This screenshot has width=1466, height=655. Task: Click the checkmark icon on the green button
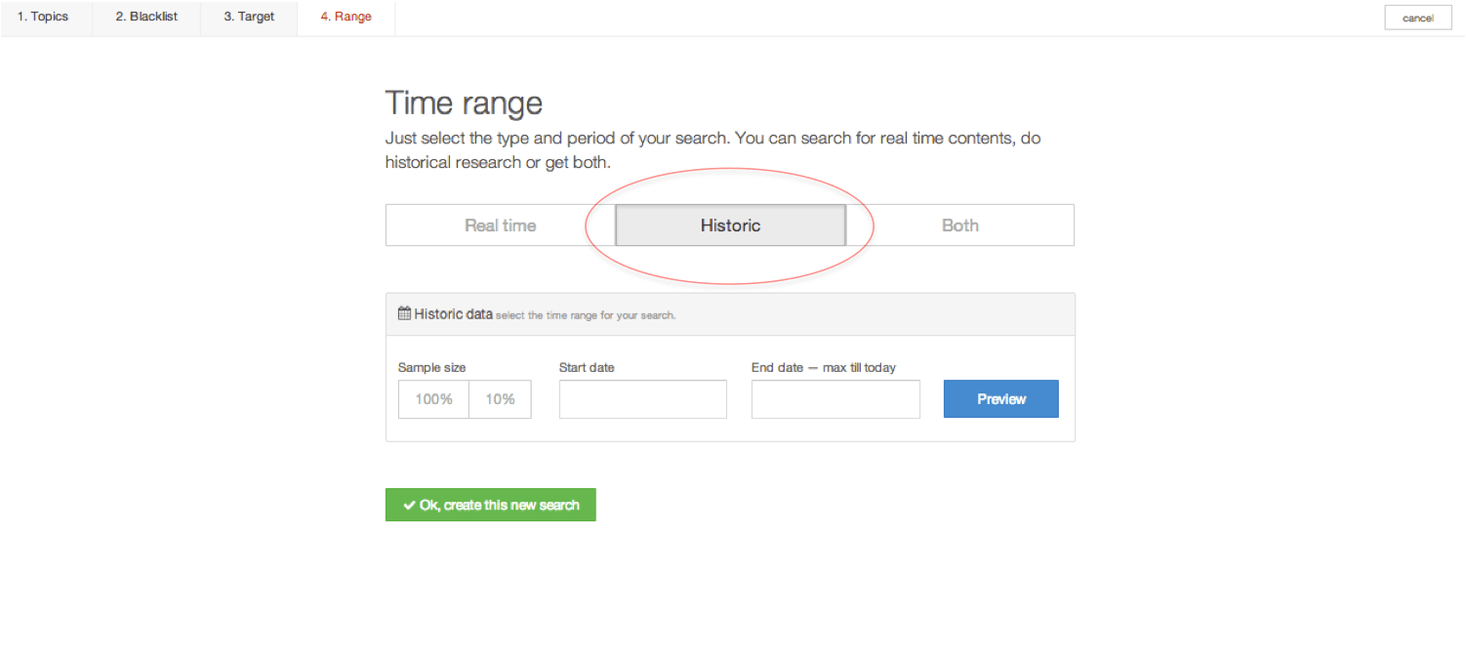(410, 506)
